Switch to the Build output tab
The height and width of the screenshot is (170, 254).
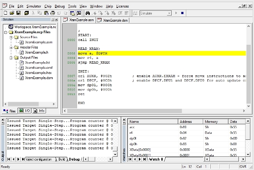62,159
